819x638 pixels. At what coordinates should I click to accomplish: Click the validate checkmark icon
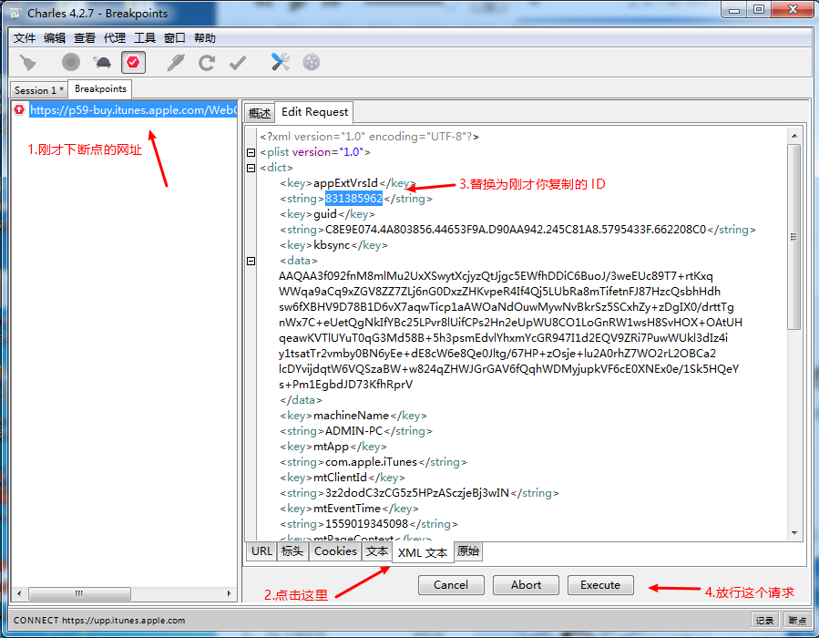[x=238, y=62]
